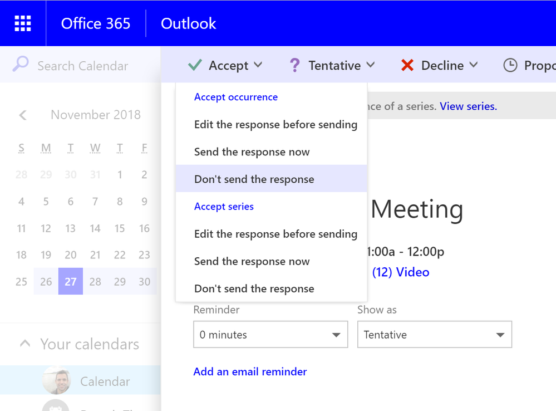The width and height of the screenshot is (556, 411).
Task: Click the Decline button label
Action: point(442,66)
